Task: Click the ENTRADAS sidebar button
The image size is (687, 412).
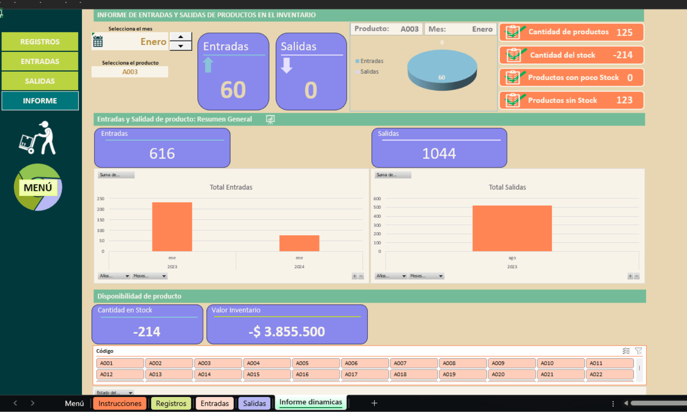Action: [40, 61]
